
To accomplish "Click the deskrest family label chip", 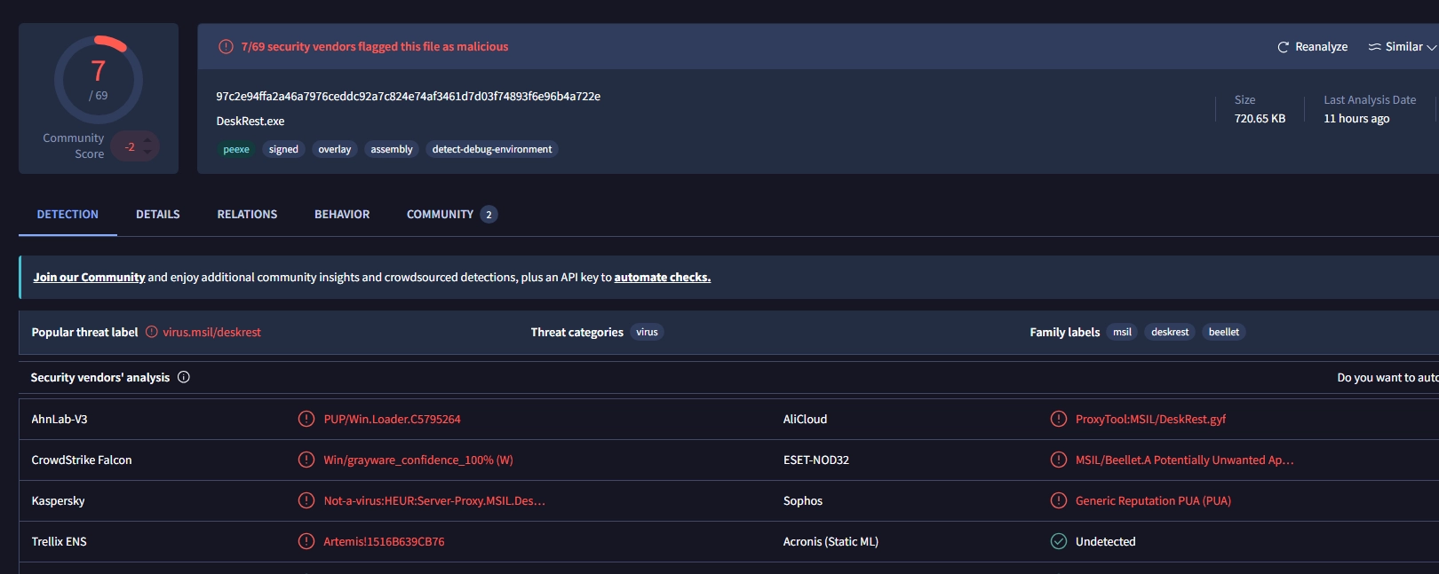I will coord(1170,332).
